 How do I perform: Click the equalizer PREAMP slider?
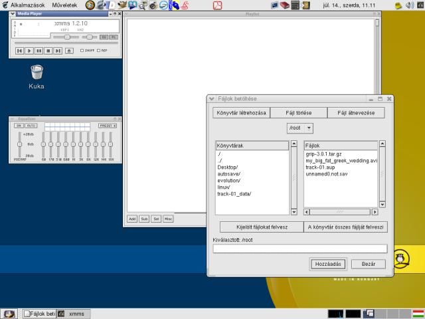tap(20, 144)
